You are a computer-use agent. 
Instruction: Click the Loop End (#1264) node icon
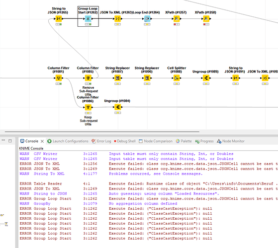pos(147,18)
